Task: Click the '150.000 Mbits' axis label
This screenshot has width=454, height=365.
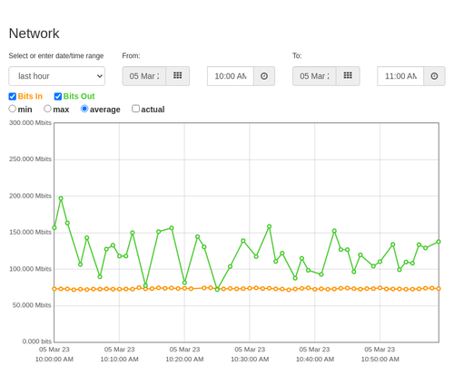Action: click(x=30, y=232)
